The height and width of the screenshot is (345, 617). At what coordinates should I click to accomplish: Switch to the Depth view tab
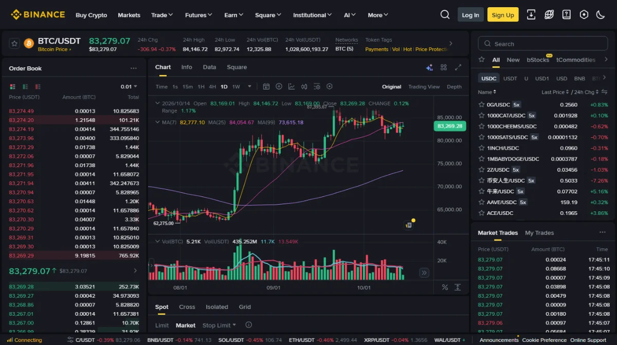pos(454,86)
